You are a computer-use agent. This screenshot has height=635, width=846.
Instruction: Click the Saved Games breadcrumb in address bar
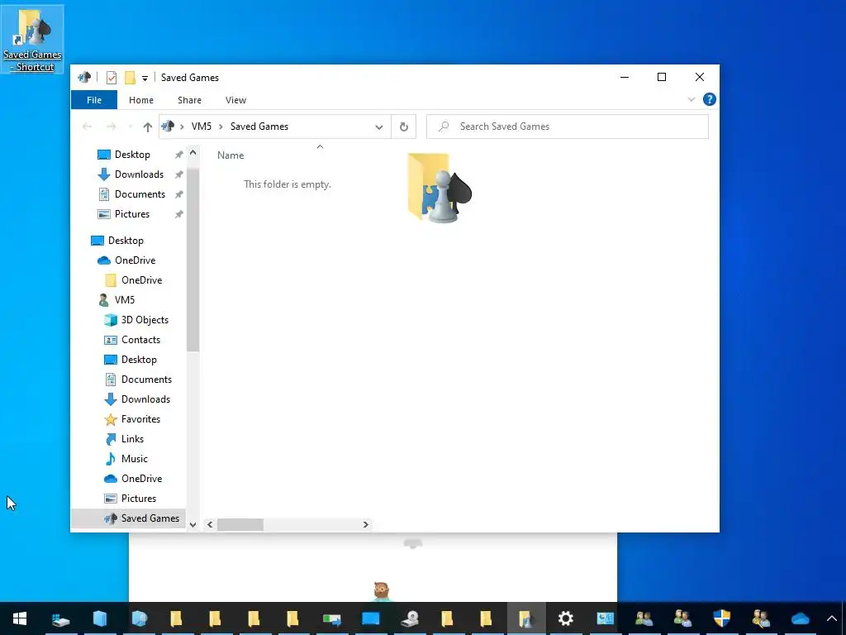pyautogui.click(x=259, y=127)
